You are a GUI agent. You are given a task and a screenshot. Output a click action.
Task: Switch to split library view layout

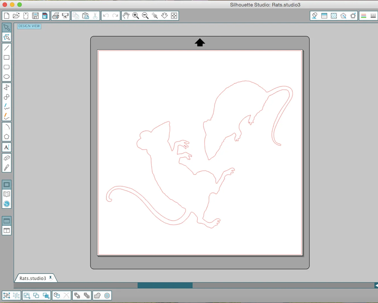coord(7,231)
